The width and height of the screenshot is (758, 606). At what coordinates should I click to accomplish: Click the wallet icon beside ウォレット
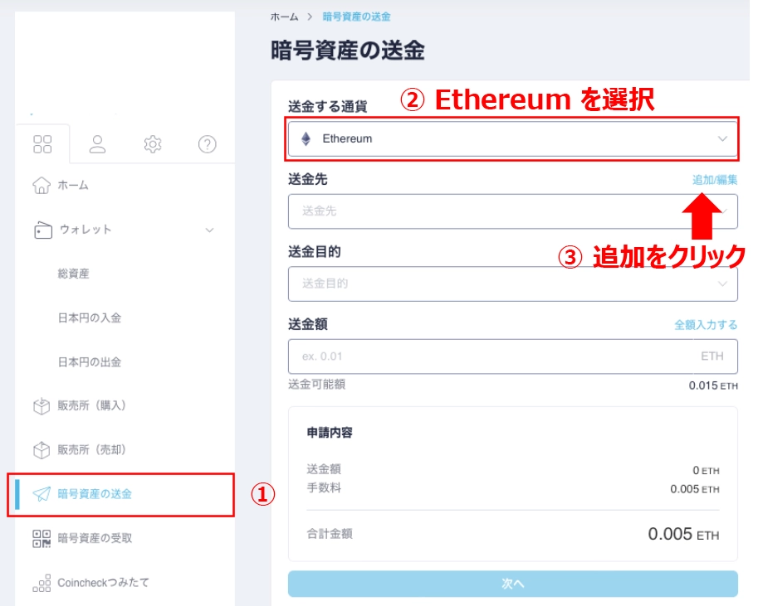tap(42, 230)
